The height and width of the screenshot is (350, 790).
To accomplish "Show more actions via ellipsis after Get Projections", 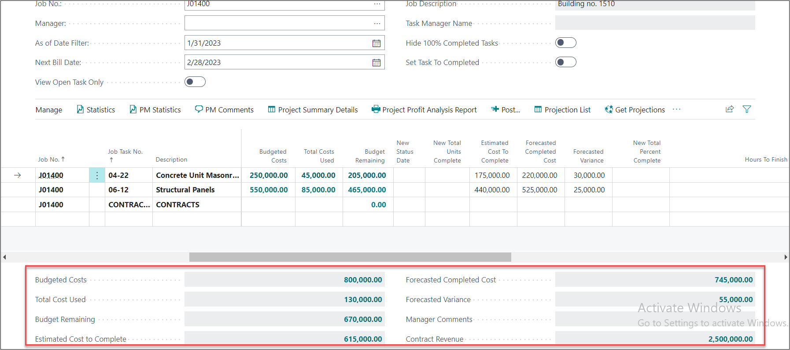I will (x=676, y=109).
